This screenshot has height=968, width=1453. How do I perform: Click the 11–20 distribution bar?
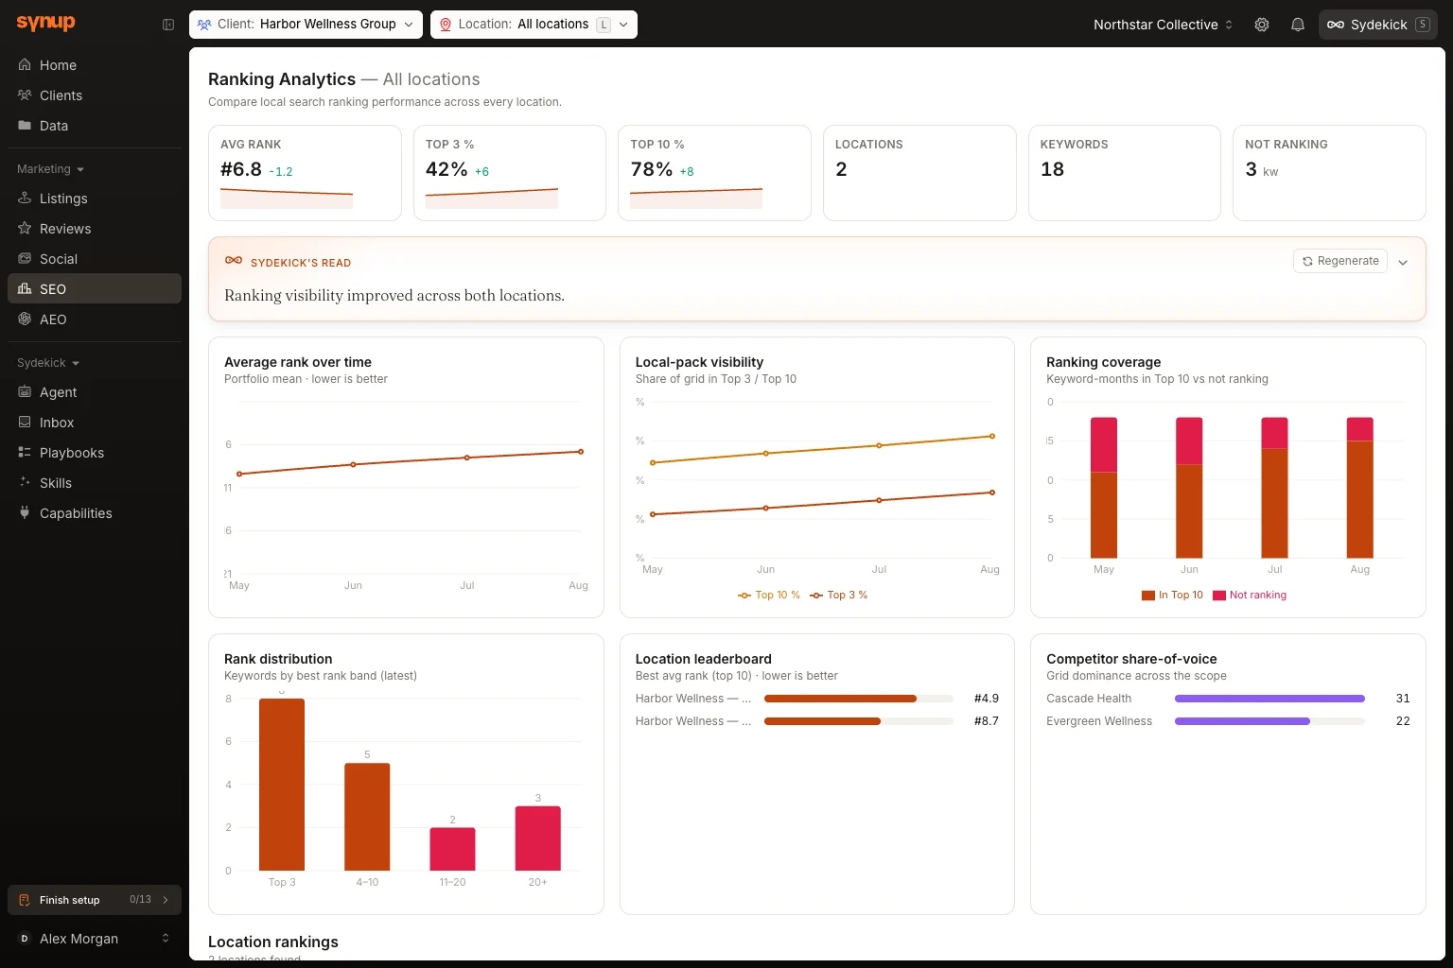452,849
